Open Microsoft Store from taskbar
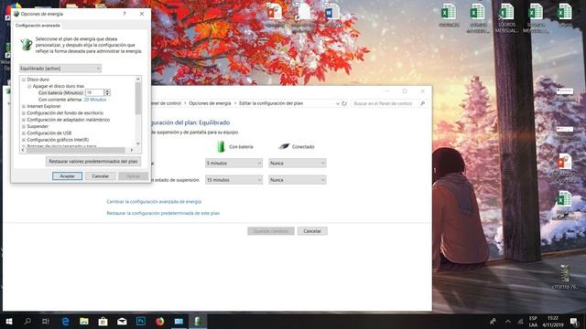 103,321
